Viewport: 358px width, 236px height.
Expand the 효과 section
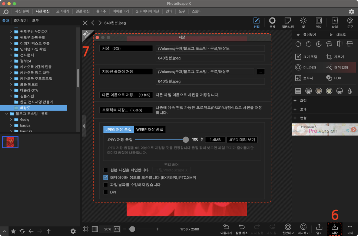coord(295,109)
